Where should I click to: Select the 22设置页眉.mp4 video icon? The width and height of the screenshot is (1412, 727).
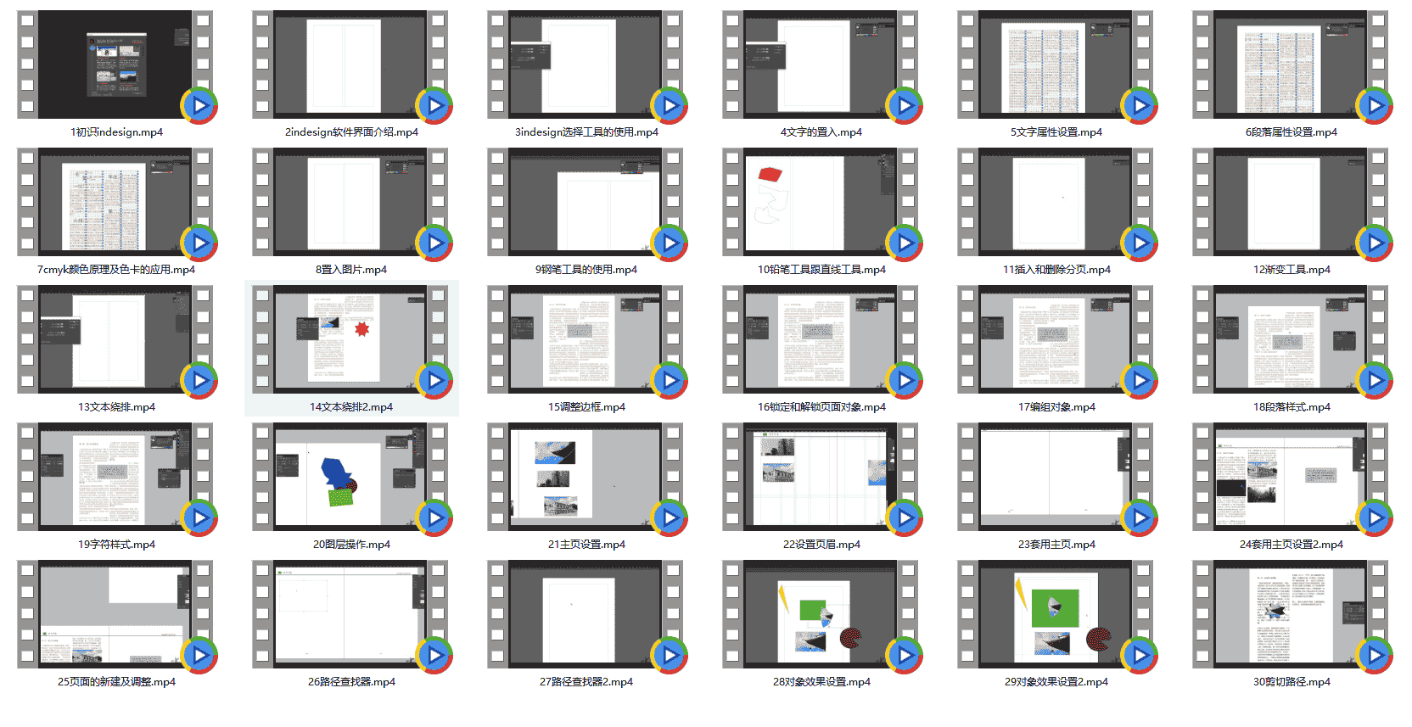point(821,478)
